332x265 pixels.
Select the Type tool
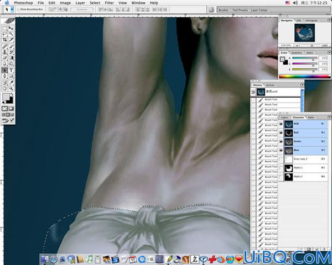[11, 70]
